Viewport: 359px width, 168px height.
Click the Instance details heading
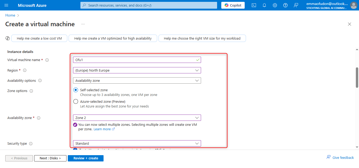(20, 52)
